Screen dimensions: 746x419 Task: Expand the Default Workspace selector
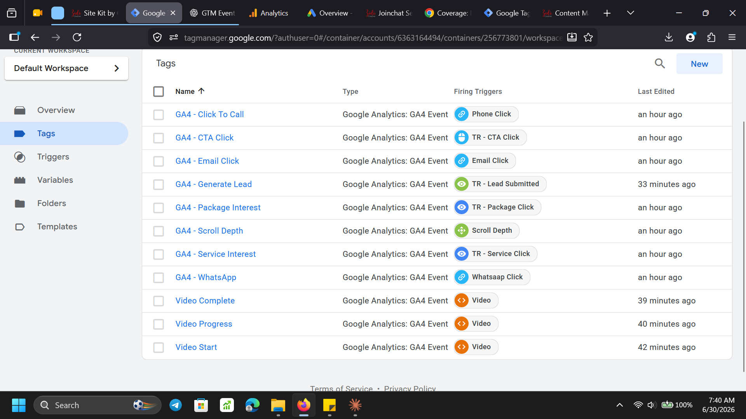coord(66,68)
